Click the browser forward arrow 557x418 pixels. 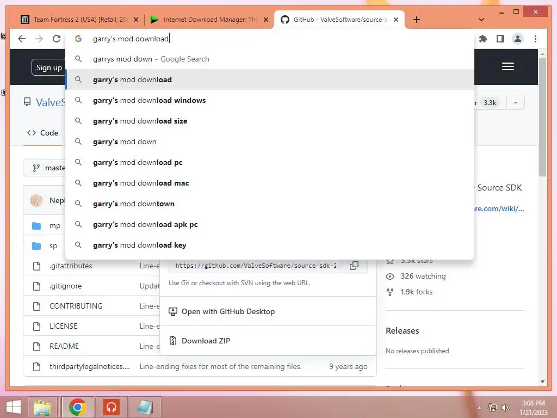[39, 39]
